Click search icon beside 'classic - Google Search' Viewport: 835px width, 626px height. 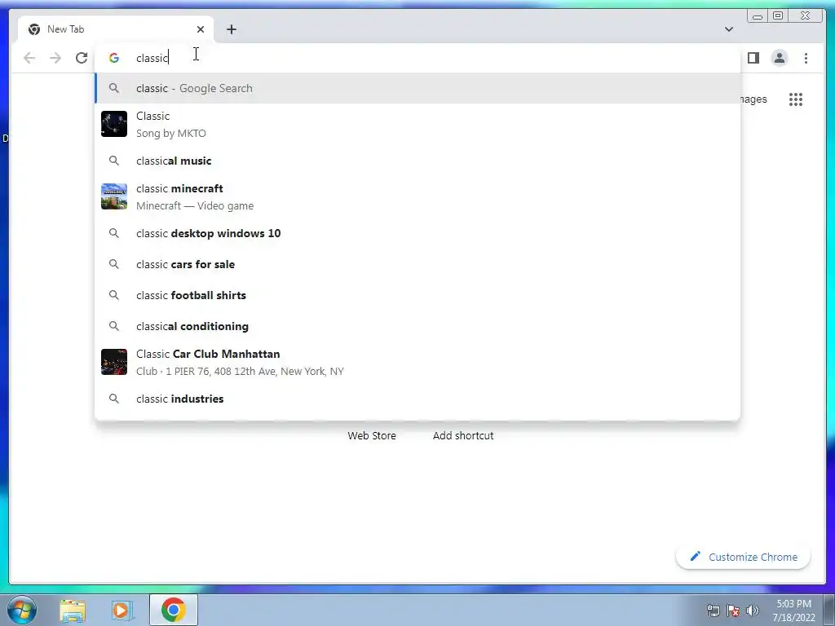[114, 88]
